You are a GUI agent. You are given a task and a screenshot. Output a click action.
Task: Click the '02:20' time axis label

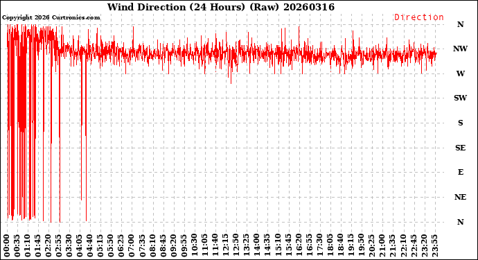tap(48, 245)
